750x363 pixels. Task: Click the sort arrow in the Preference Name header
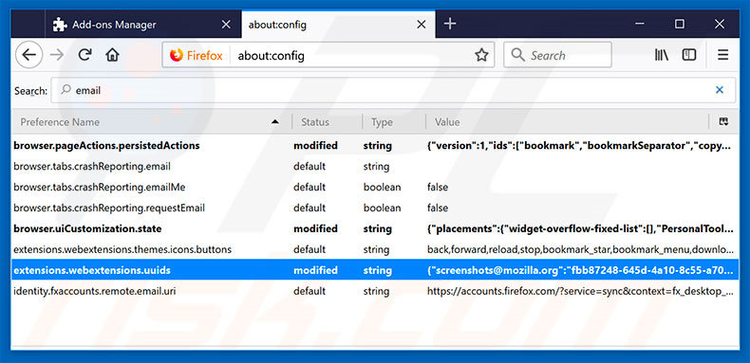click(x=275, y=122)
